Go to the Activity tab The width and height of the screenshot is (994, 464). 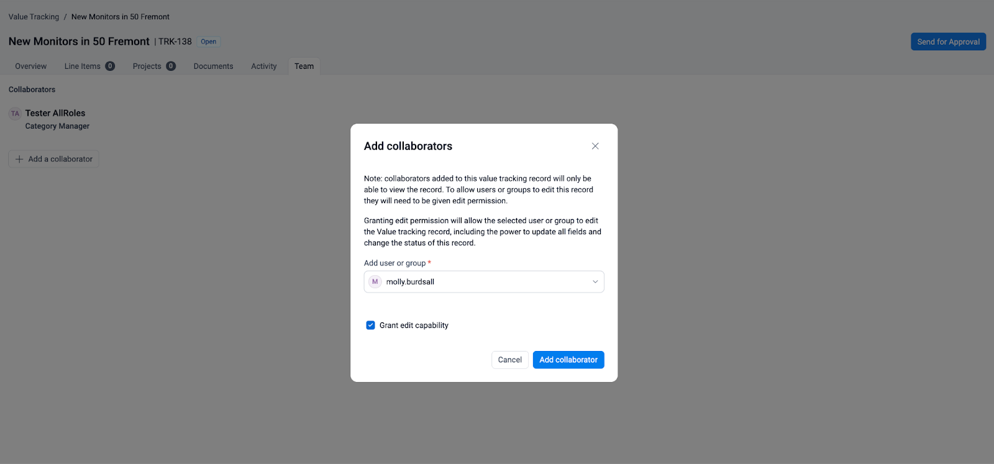pyautogui.click(x=263, y=66)
